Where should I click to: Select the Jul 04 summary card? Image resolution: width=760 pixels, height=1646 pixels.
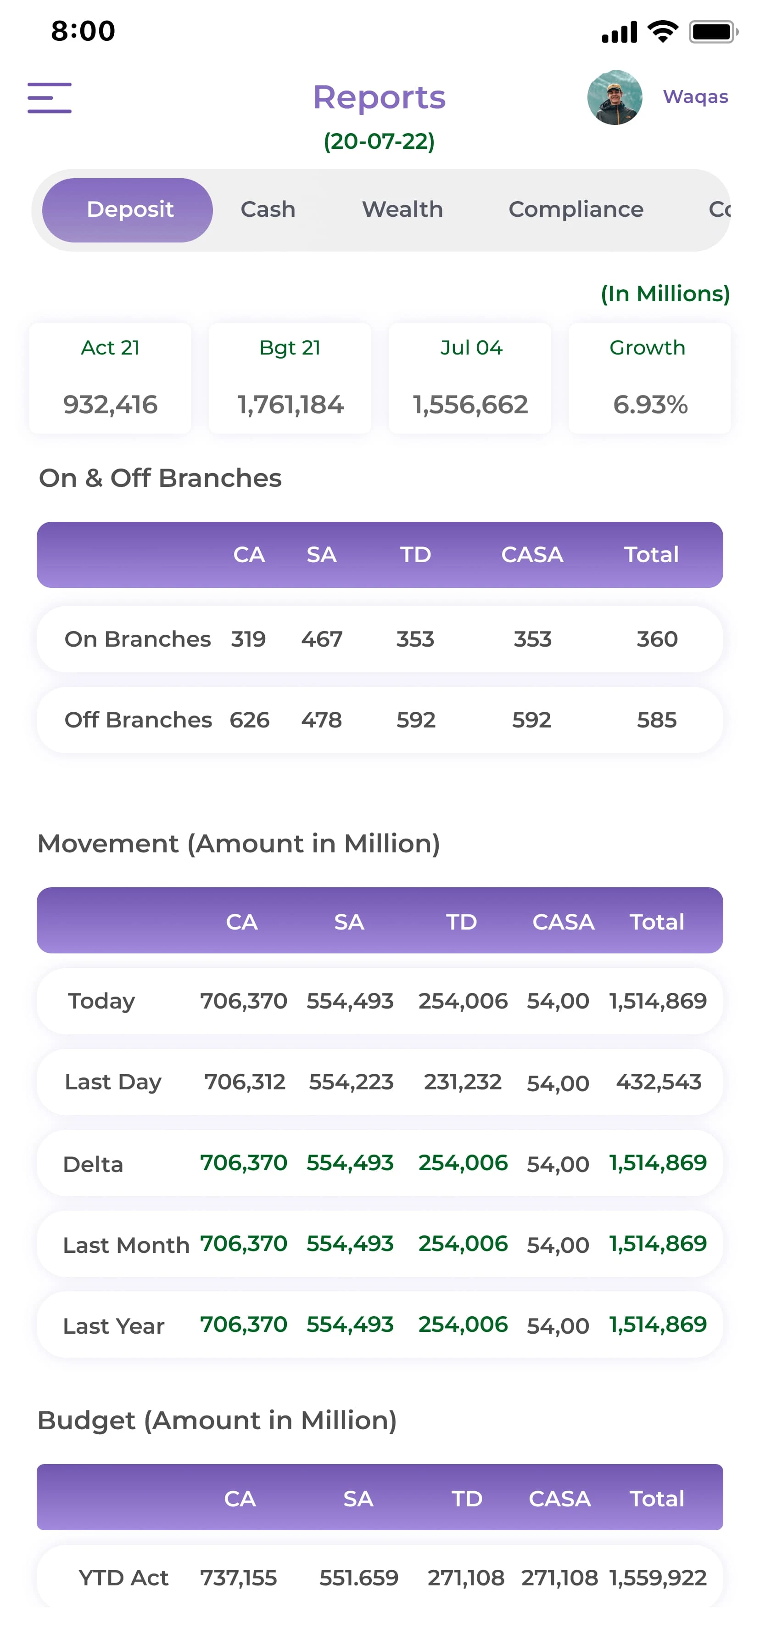[x=470, y=378]
